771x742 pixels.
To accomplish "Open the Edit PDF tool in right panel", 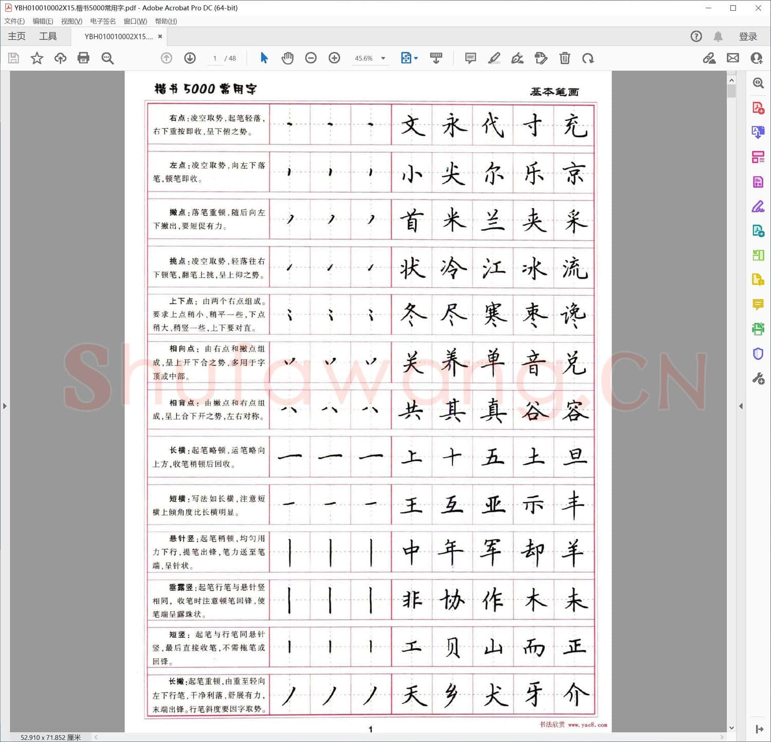I will tap(758, 182).
